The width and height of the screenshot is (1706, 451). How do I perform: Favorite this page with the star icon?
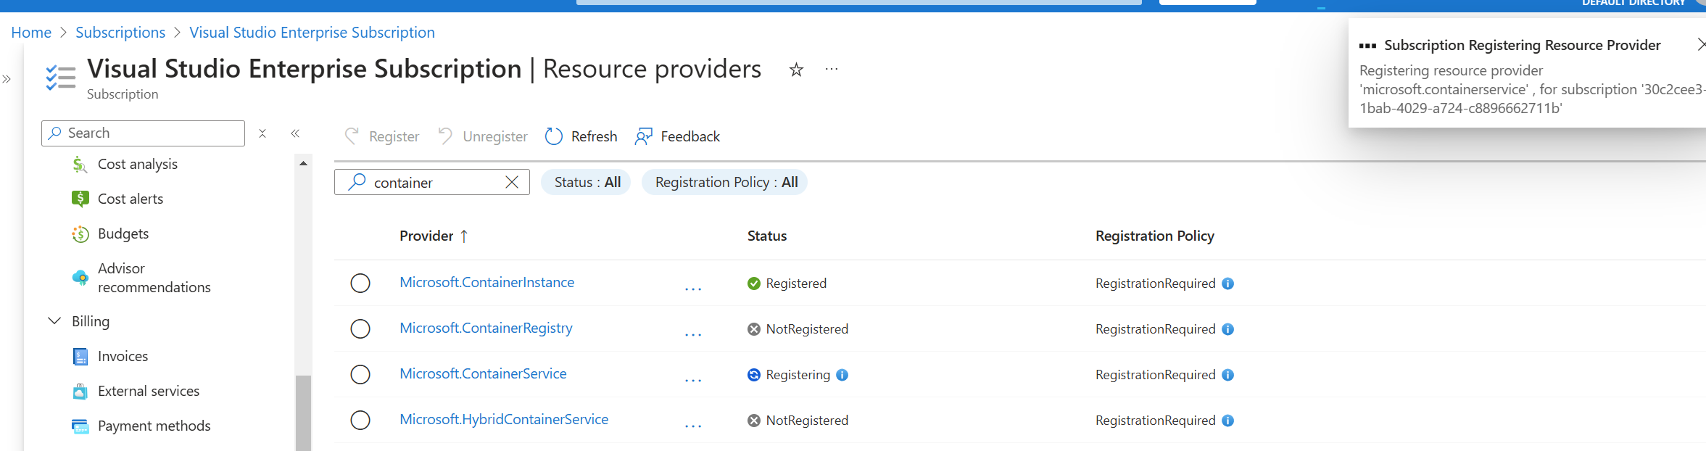(x=796, y=70)
